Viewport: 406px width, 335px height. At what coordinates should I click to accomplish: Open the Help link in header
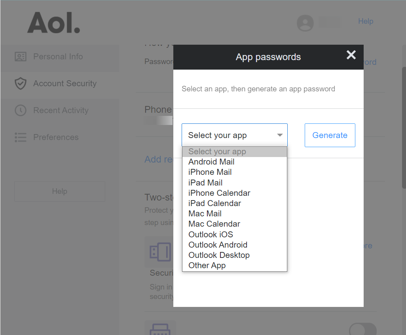tap(365, 21)
